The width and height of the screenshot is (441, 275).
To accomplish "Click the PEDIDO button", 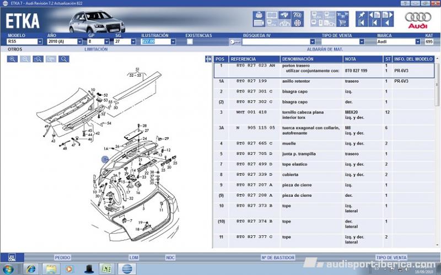I will [x=62, y=257].
